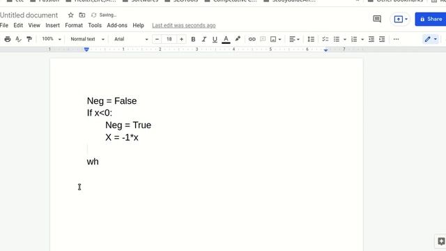Click the document saving status icon
Viewport: 446px width, 251px height.
[x=93, y=15]
